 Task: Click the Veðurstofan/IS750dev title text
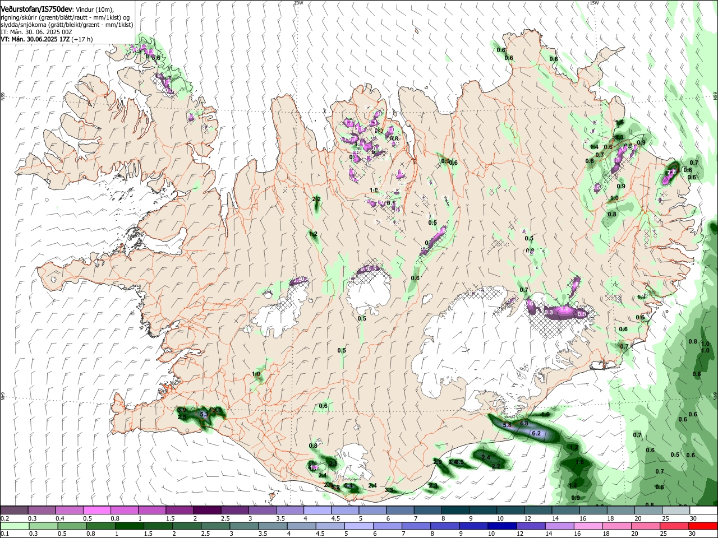pyautogui.click(x=36, y=9)
